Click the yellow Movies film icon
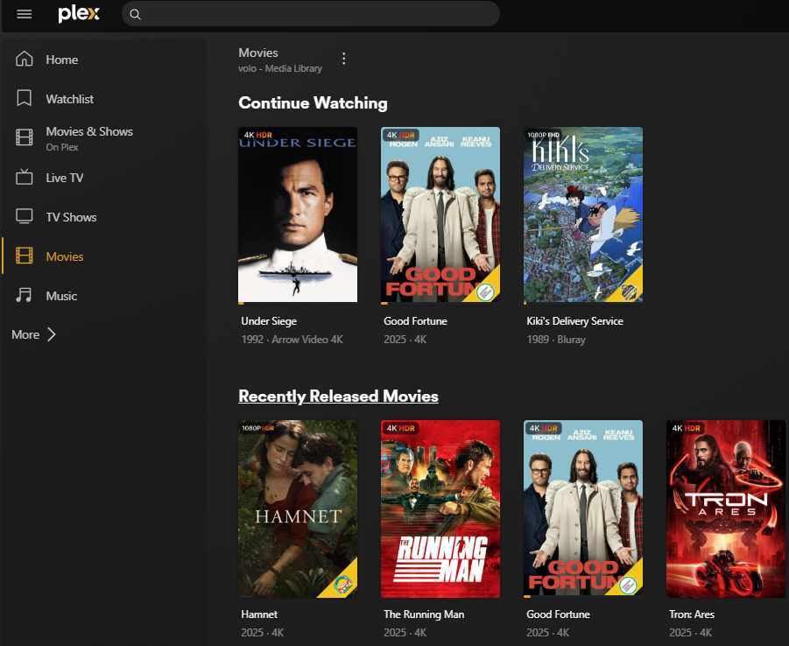This screenshot has width=789, height=646. pyautogui.click(x=25, y=256)
